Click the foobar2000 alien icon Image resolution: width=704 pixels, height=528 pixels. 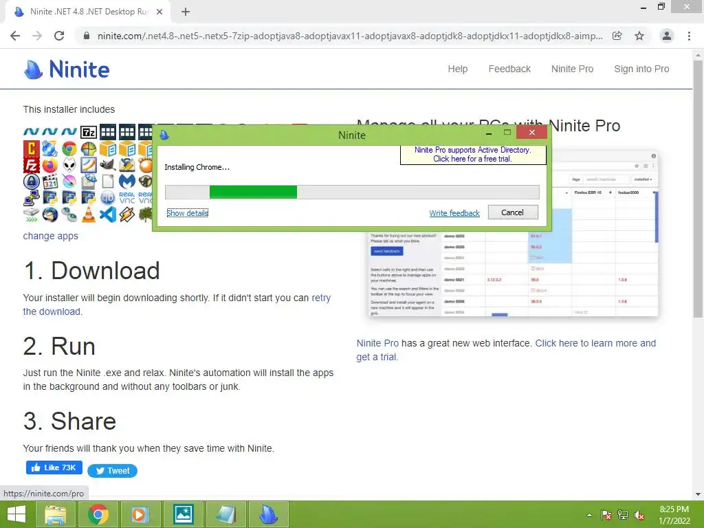(x=69, y=165)
